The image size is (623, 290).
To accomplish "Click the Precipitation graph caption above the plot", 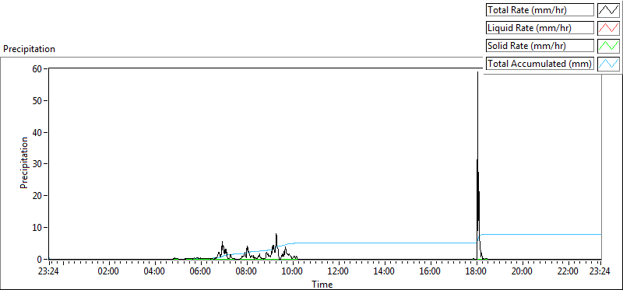I will (x=29, y=49).
